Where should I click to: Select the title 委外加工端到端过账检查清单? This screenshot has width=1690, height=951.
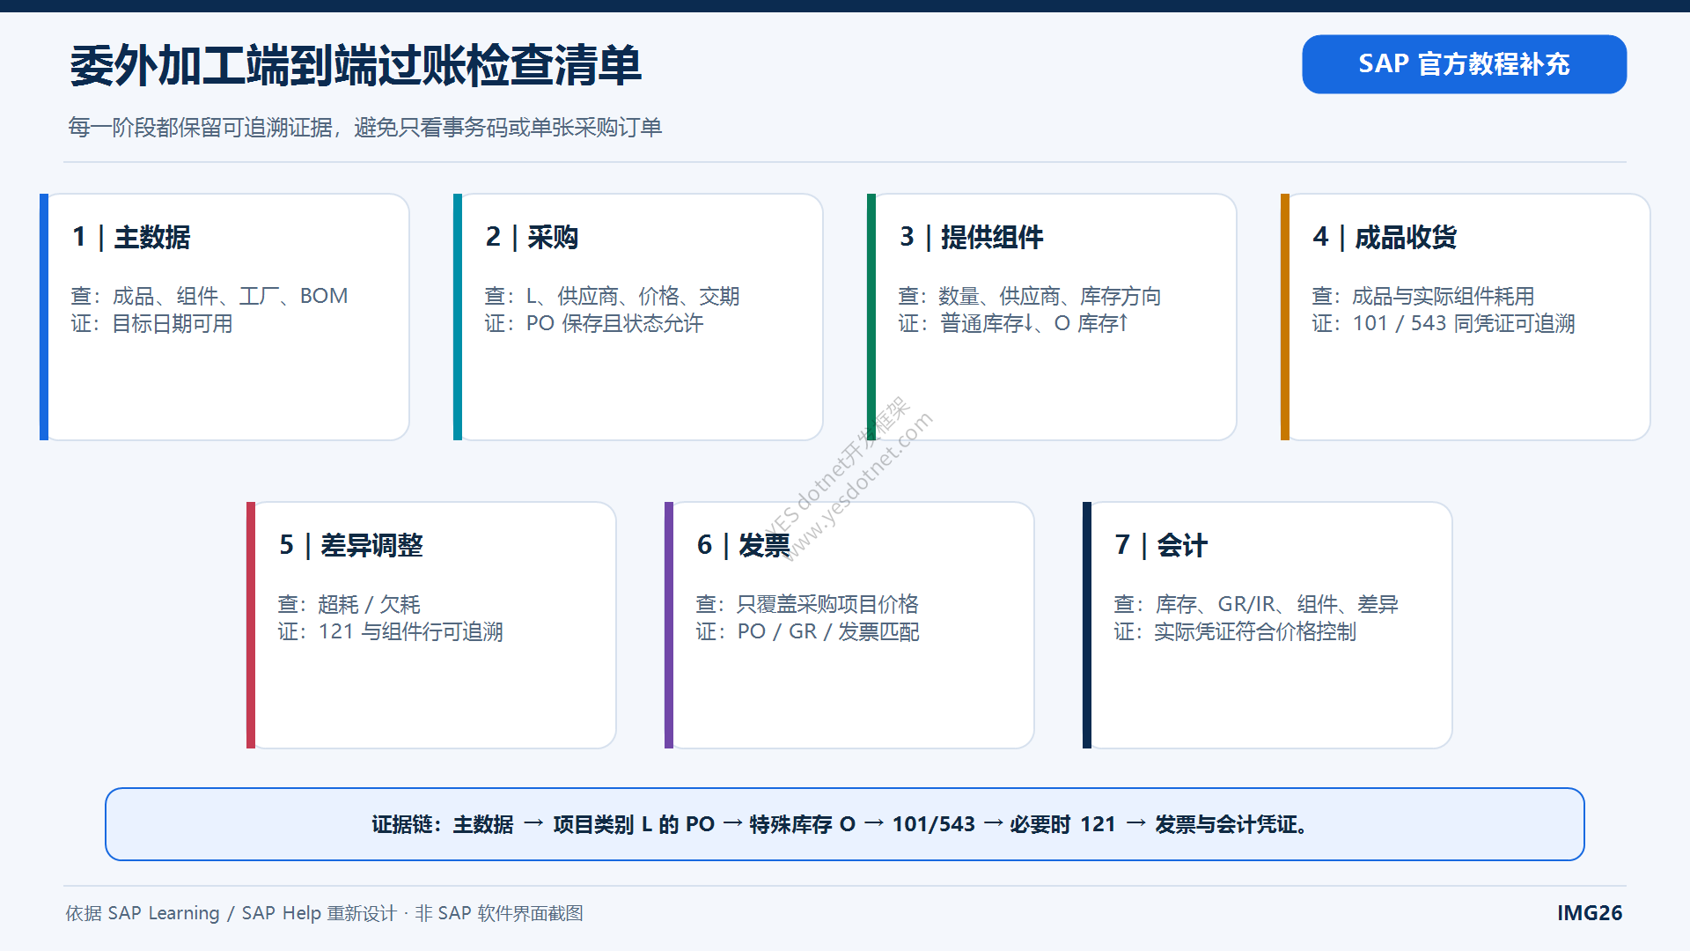(356, 66)
